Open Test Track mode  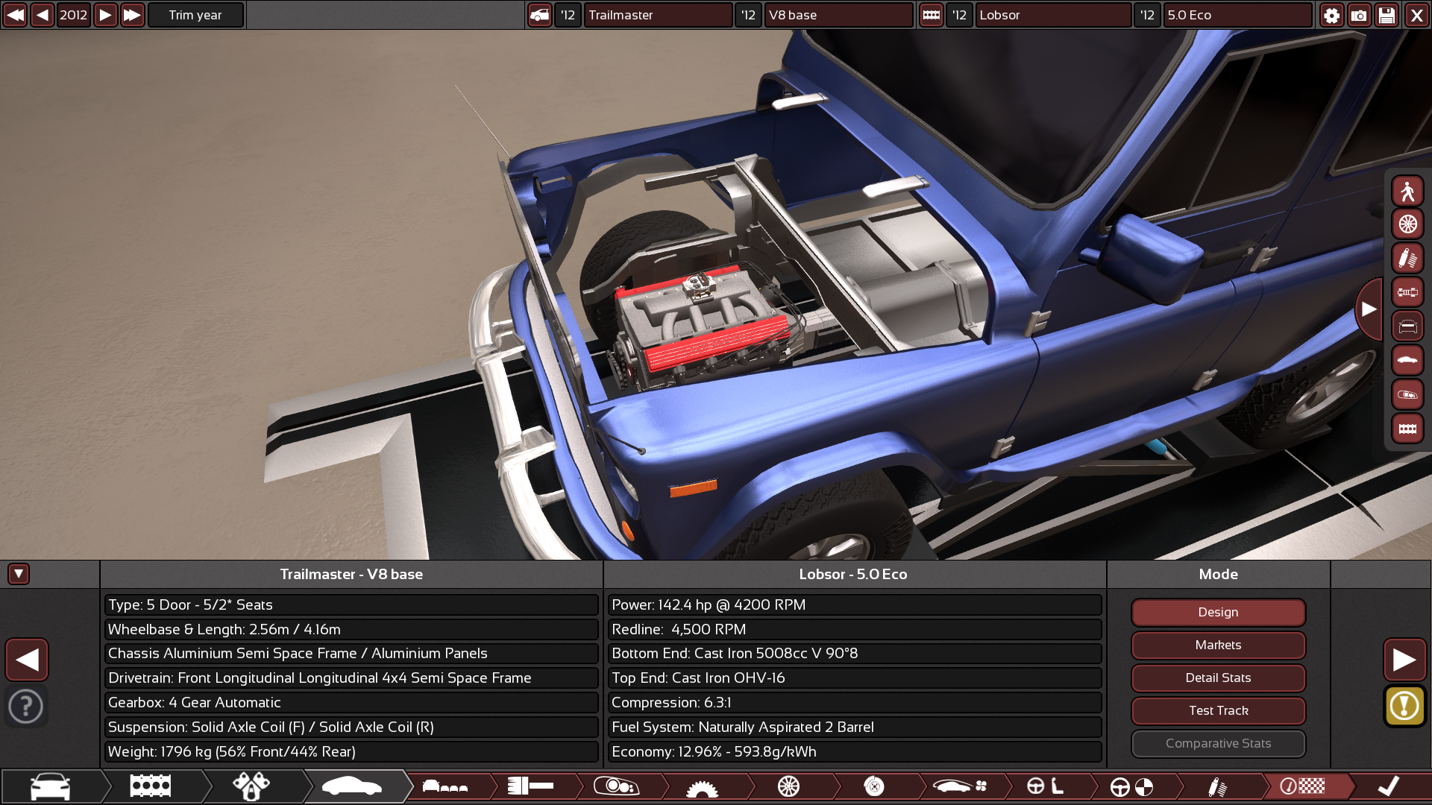click(x=1218, y=710)
